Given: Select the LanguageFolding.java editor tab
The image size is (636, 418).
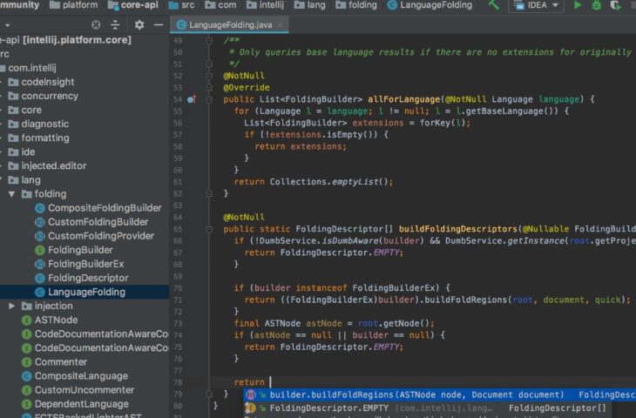Looking at the screenshot, I should (x=229, y=25).
